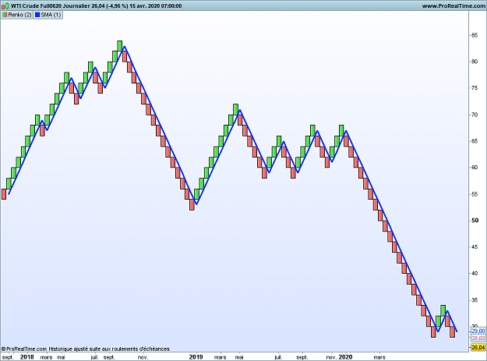Click the (-4,96 %) change value in title

[116, 6]
